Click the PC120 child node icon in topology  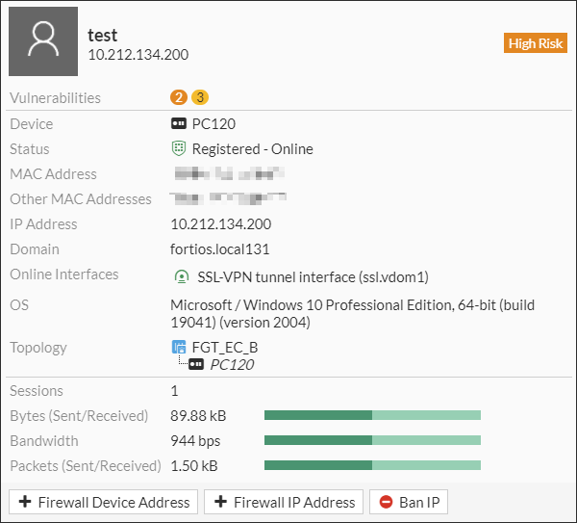(196, 365)
